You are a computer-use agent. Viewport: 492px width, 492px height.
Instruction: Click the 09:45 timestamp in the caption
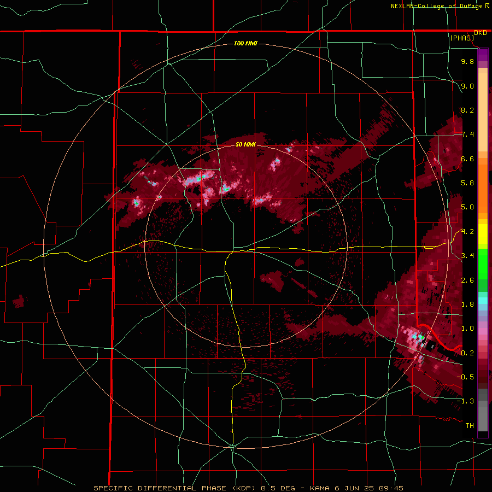tap(391, 488)
